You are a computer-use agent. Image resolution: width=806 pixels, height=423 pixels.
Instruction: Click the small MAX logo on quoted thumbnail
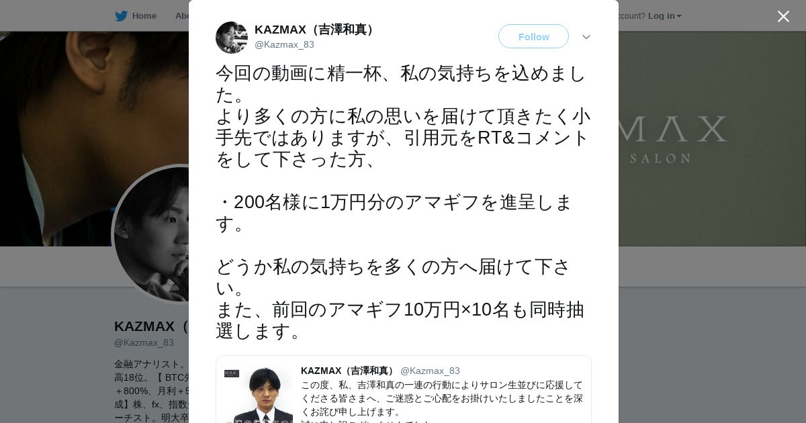click(232, 373)
